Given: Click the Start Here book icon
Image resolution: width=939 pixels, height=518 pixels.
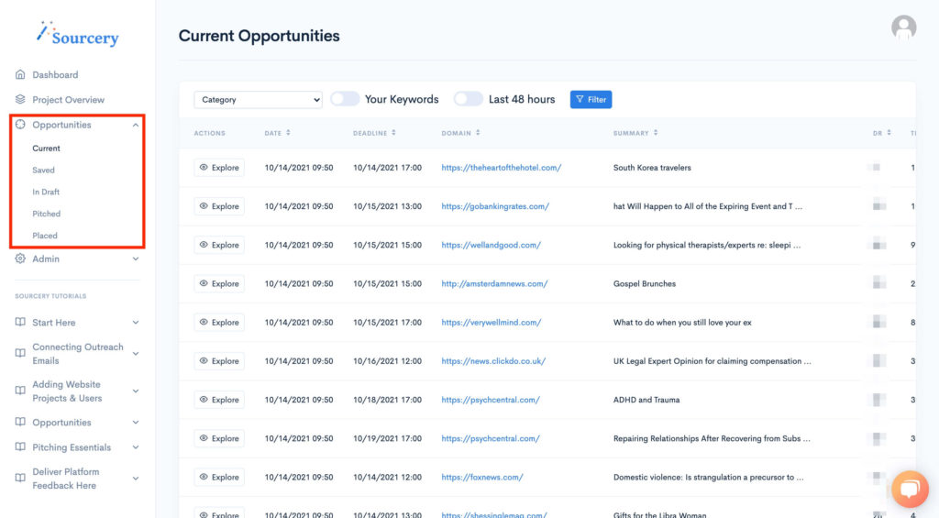Looking at the screenshot, I should [x=20, y=323].
